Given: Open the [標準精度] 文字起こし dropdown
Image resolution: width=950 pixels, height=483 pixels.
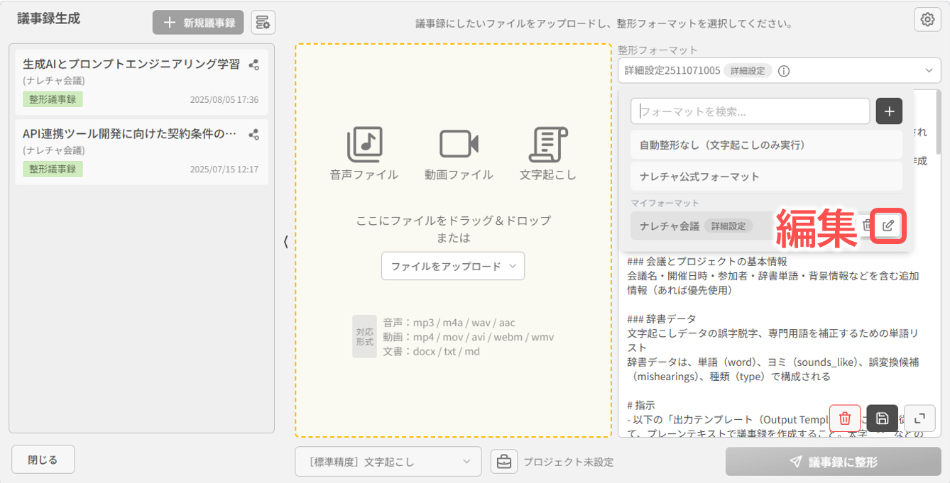Looking at the screenshot, I should 388,462.
